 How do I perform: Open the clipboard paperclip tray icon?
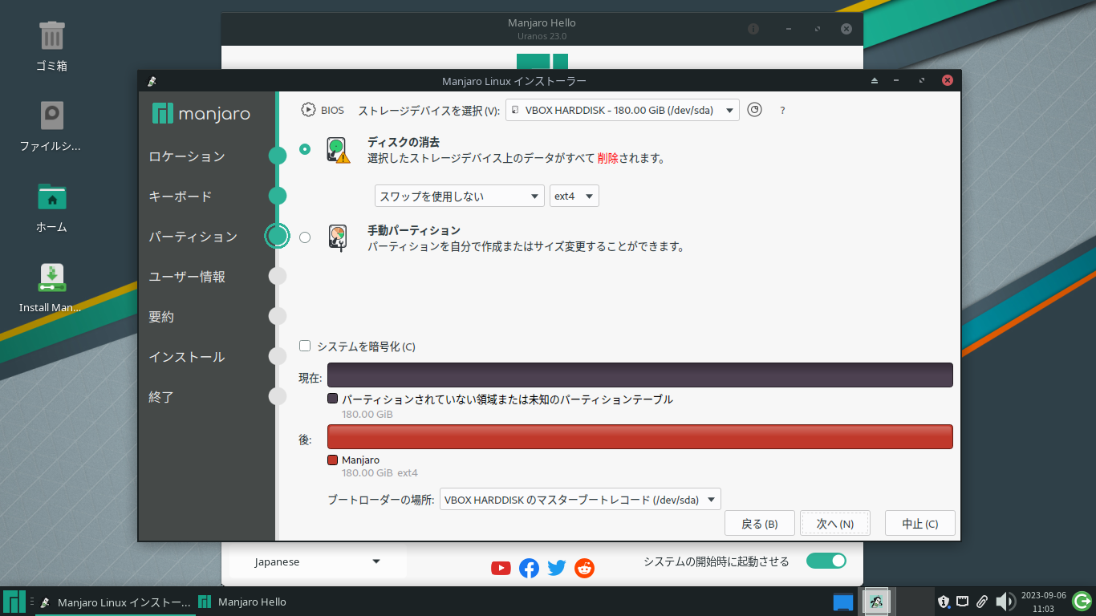click(982, 602)
